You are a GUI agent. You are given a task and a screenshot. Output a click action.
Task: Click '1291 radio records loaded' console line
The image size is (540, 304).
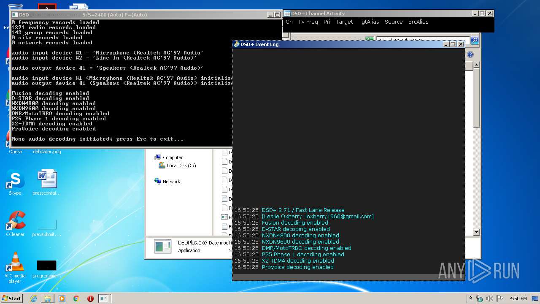coord(54,27)
